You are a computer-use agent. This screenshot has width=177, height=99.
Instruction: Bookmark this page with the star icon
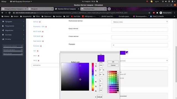149,13
